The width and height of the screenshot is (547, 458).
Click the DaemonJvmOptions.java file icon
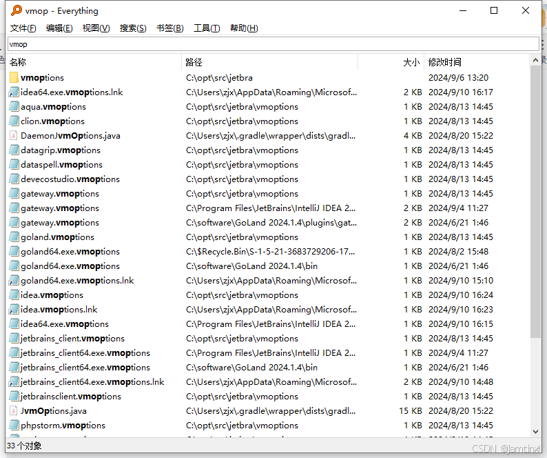[14, 136]
